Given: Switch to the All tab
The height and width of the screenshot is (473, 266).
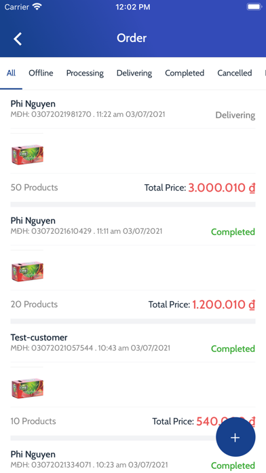Looking at the screenshot, I should click(11, 73).
